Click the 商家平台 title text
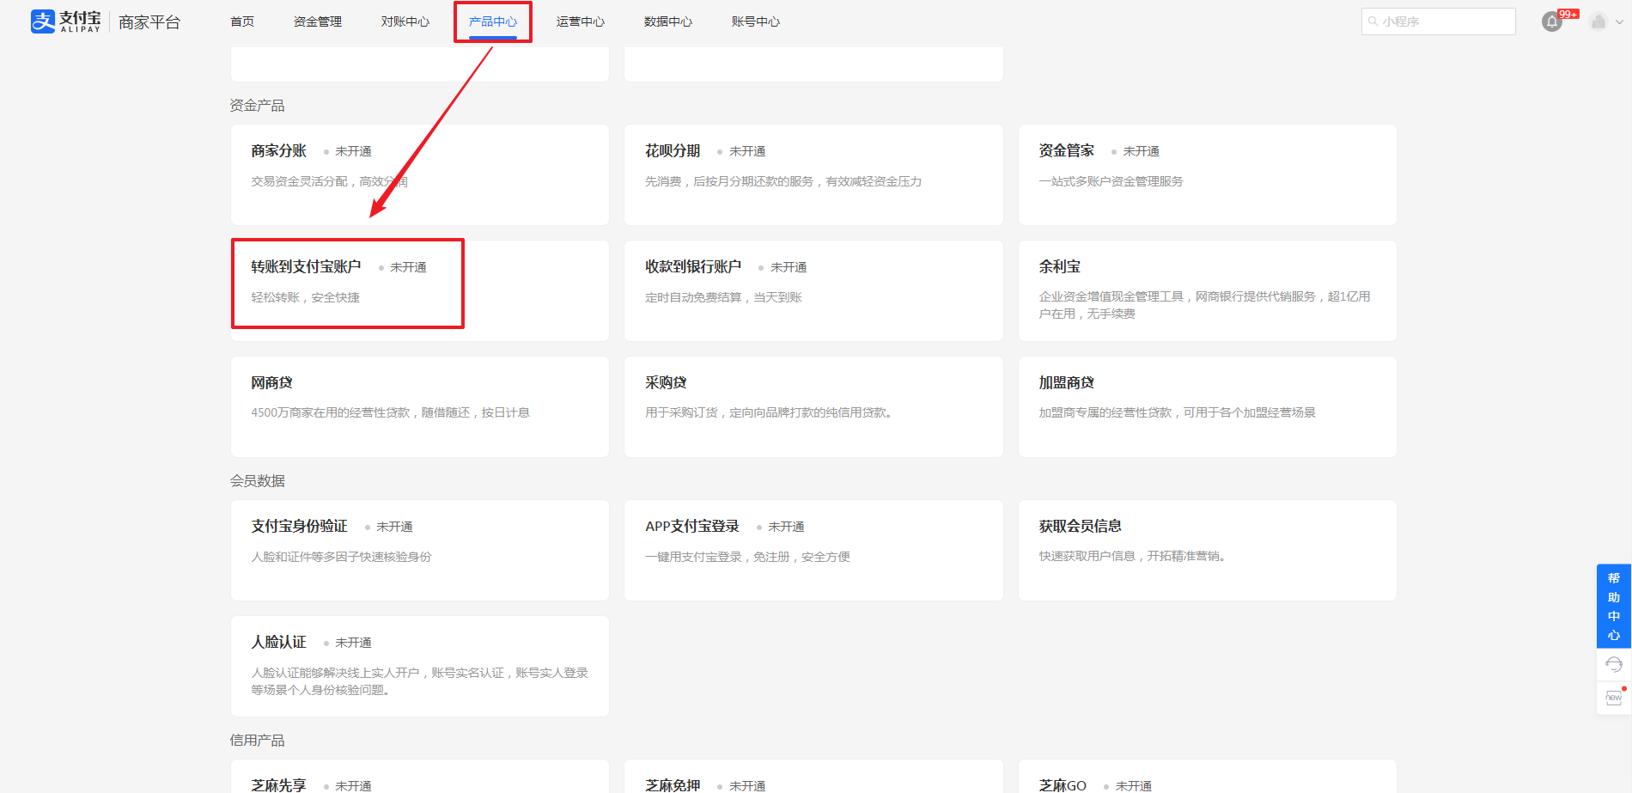Screen dimensions: 1632x793 pos(149,22)
